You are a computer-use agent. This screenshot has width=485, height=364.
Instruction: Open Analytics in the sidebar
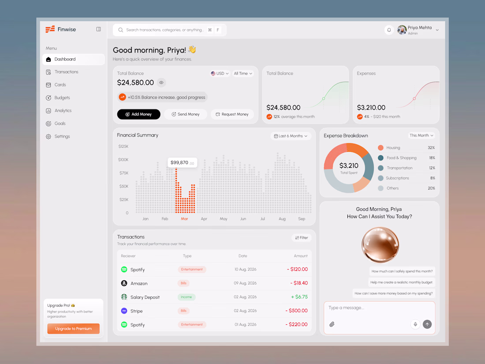click(74, 110)
